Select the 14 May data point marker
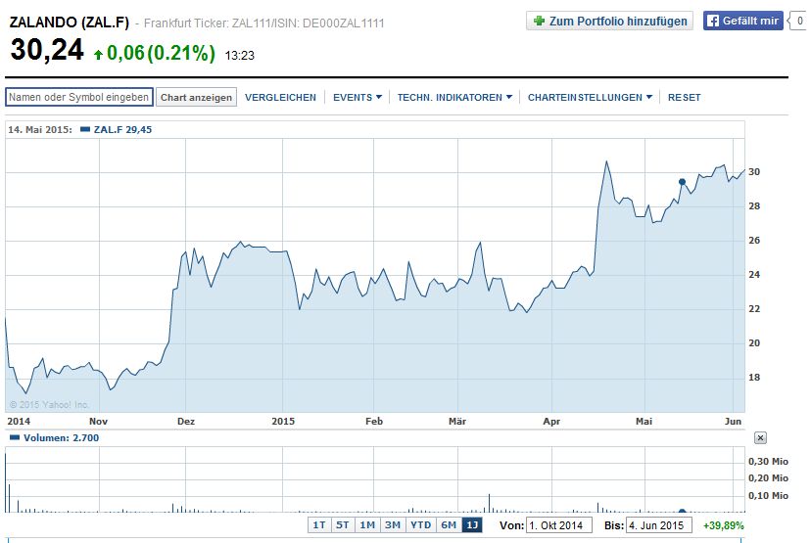Screen dimensions: 811x543 (683, 181)
